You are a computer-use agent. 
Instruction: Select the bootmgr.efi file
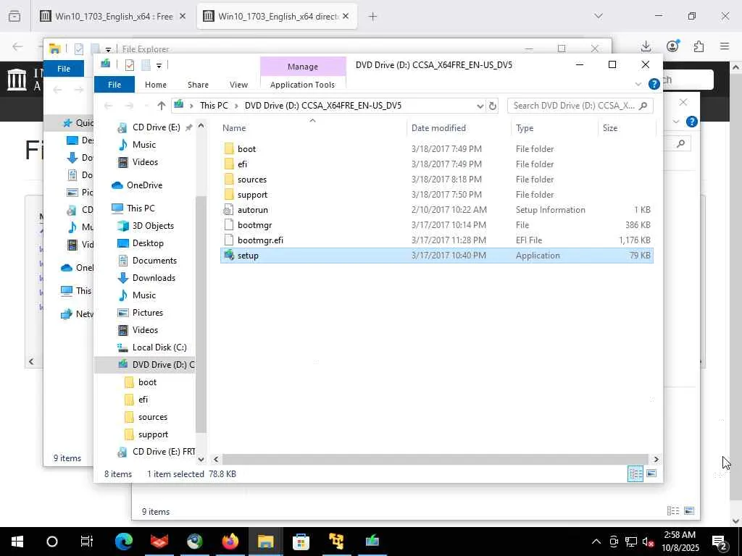260,240
